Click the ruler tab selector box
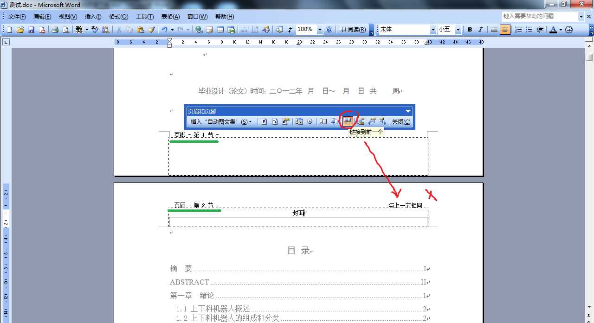 (6, 42)
